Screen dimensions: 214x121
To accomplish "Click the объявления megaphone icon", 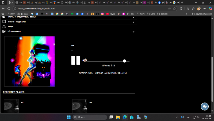I will [4, 32].
